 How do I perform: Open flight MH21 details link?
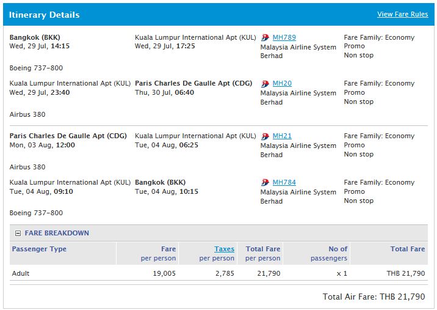(282, 136)
